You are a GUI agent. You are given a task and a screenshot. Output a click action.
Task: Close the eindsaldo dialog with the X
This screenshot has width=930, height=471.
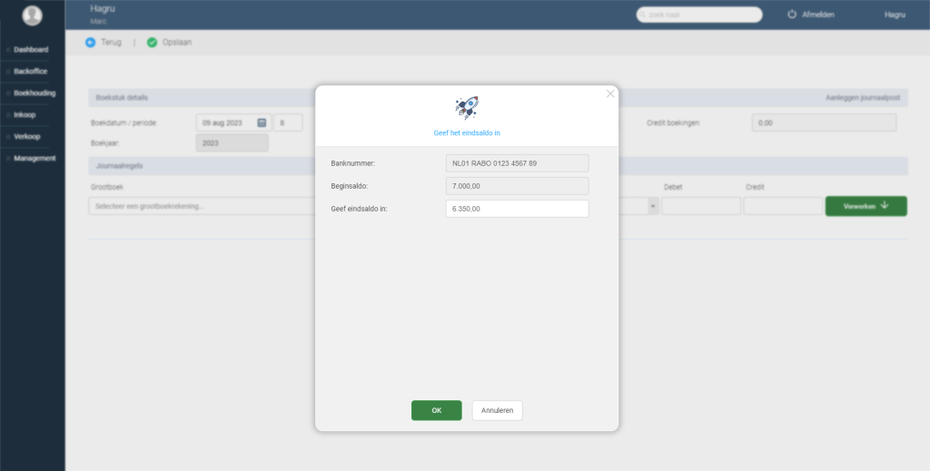tap(610, 93)
